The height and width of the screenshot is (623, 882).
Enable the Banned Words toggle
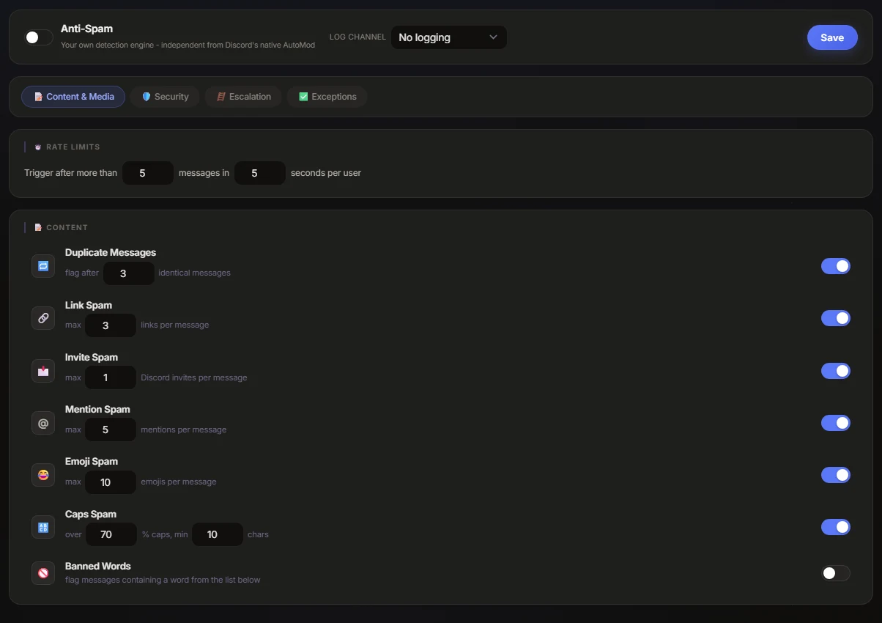tap(836, 573)
